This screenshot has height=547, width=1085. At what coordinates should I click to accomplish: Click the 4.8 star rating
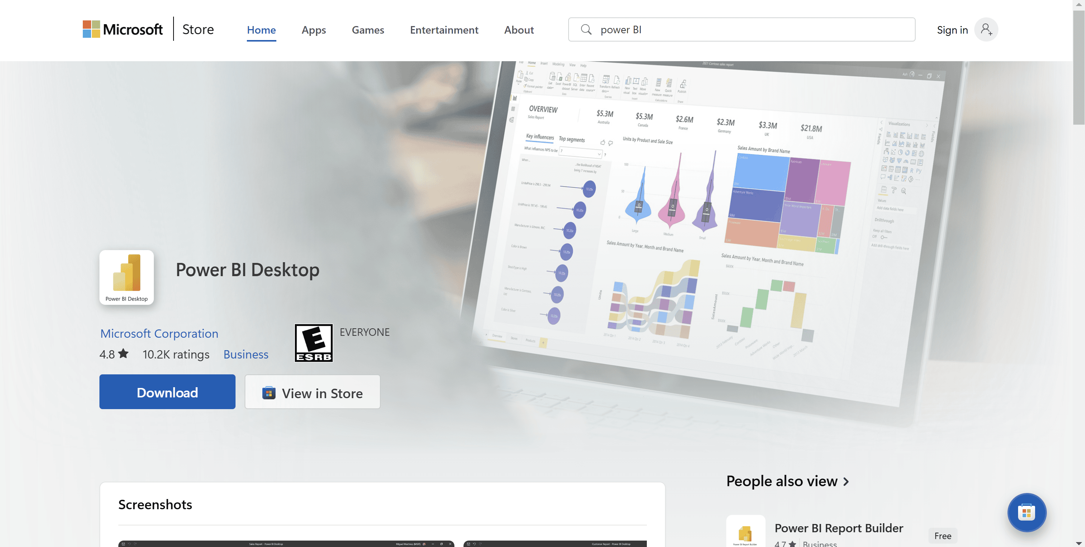(114, 354)
